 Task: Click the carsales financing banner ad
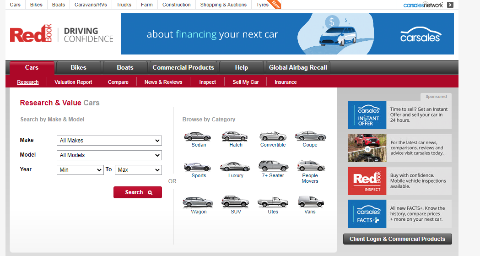coord(287,34)
